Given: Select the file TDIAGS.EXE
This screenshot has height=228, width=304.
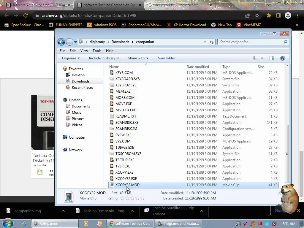Looking at the screenshot, I should click(124, 147).
